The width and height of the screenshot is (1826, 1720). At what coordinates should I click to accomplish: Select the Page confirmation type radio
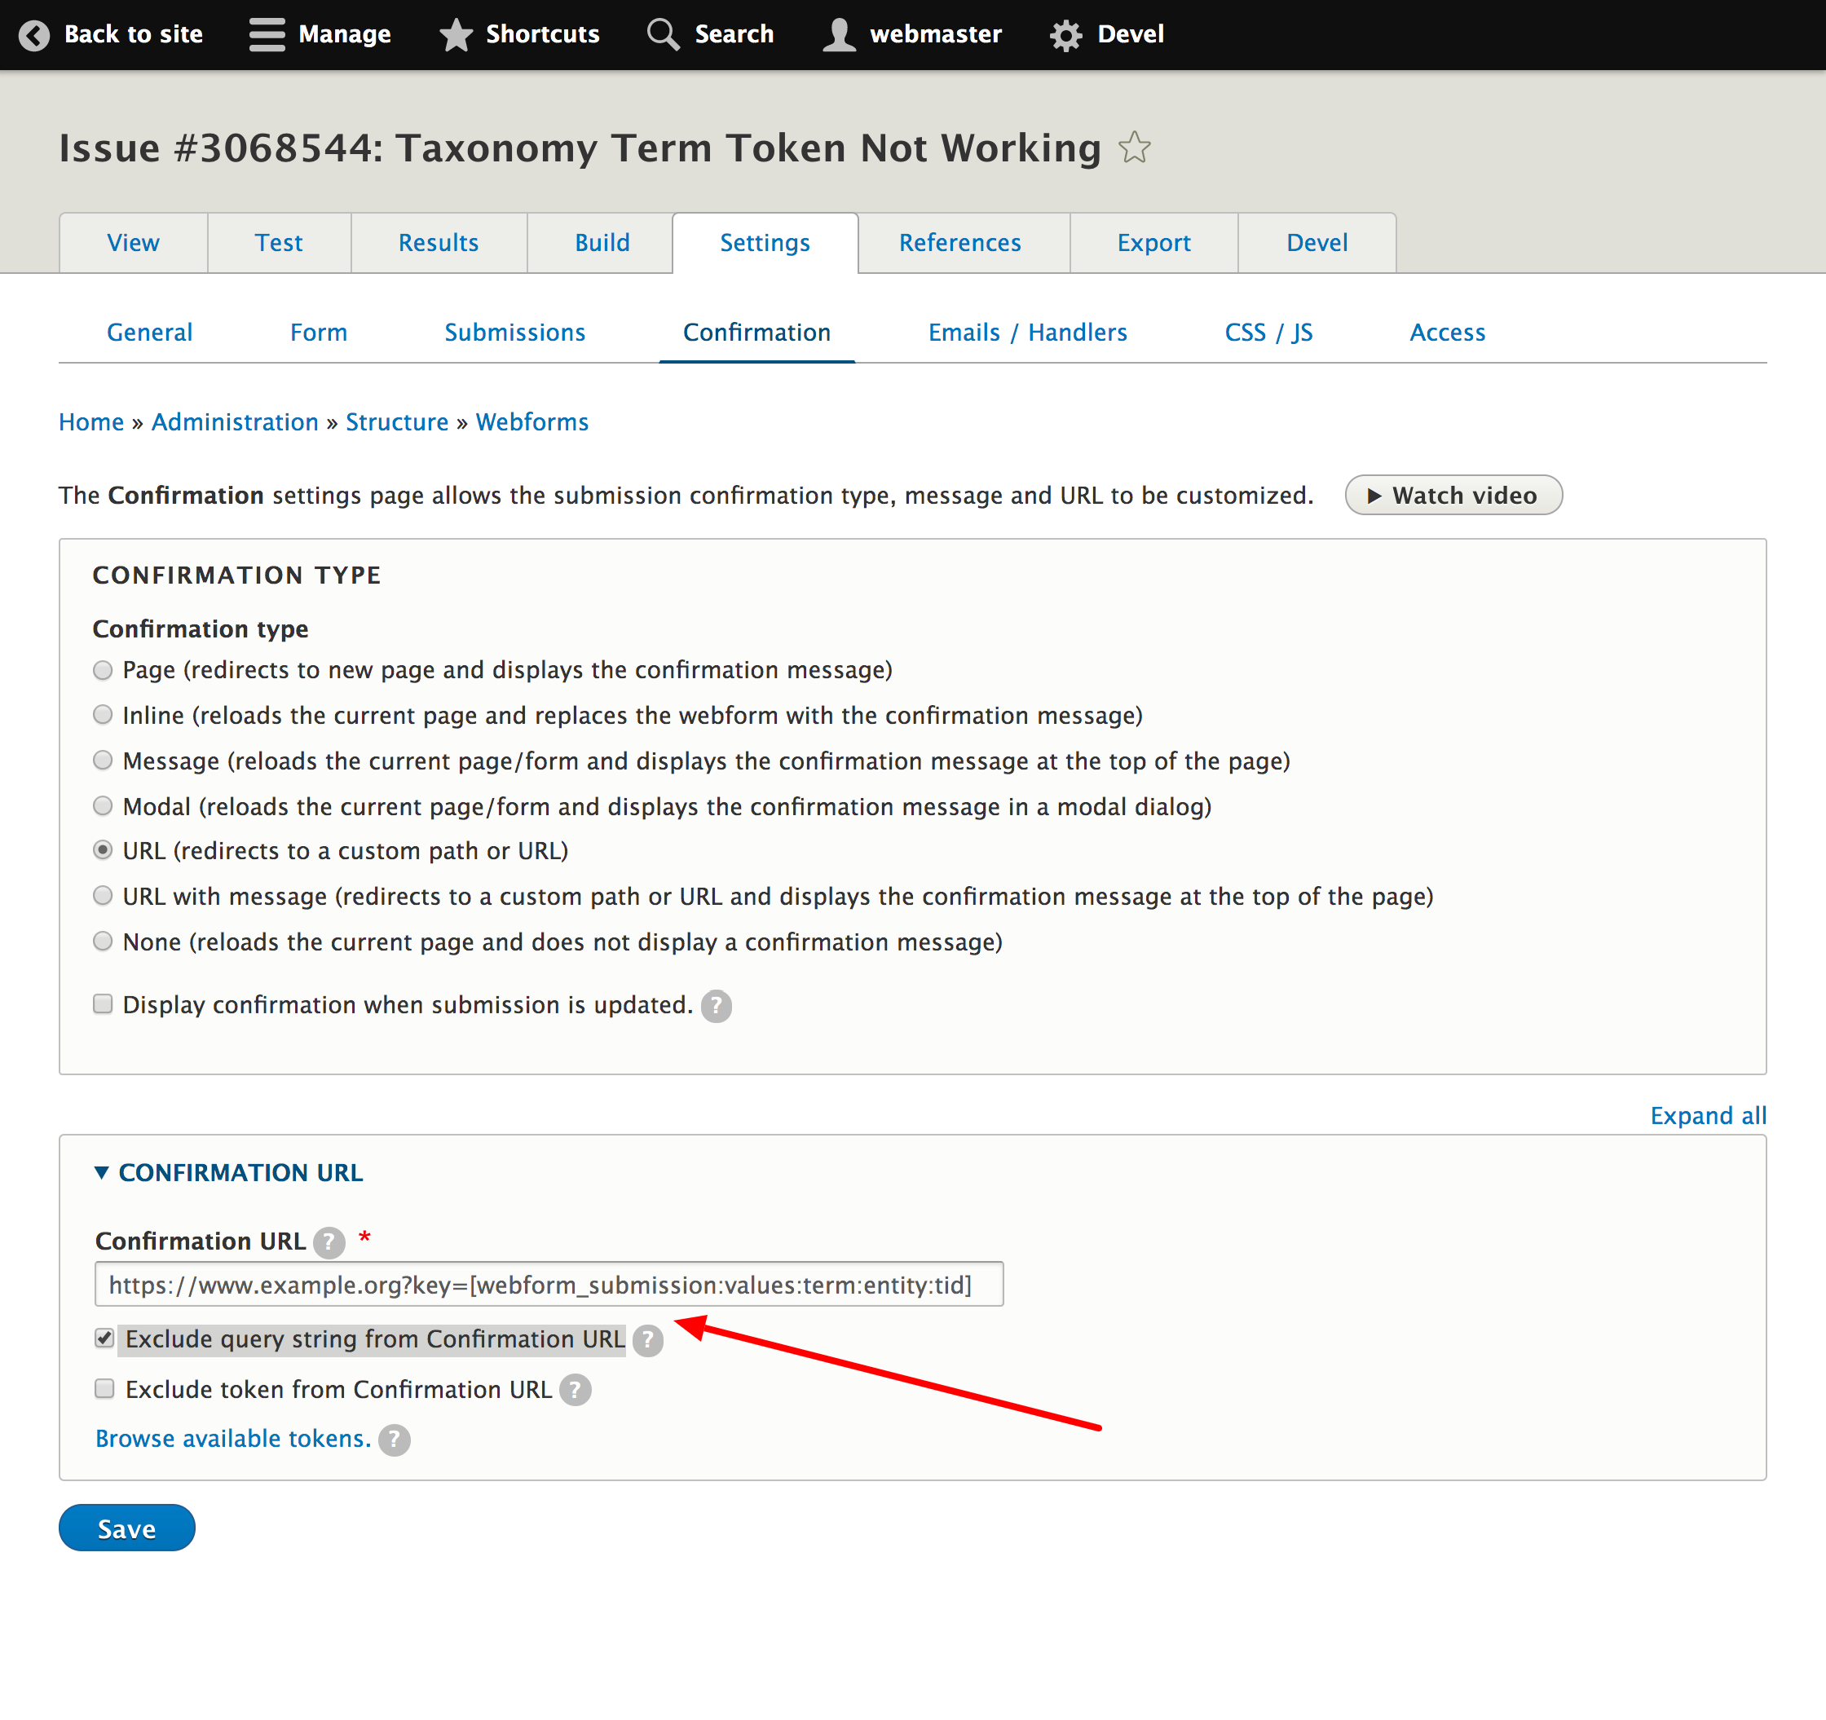click(x=102, y=669)
